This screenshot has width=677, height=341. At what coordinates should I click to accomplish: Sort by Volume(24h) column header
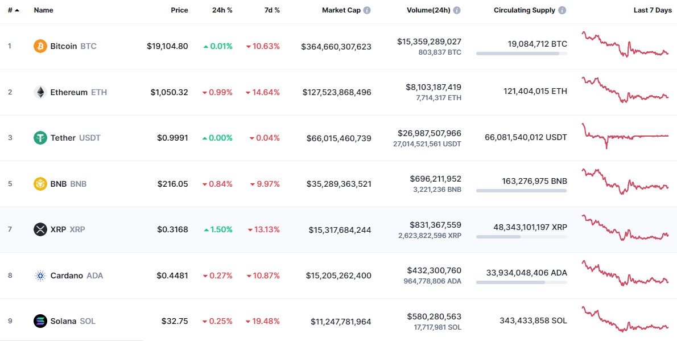point(428,10)
